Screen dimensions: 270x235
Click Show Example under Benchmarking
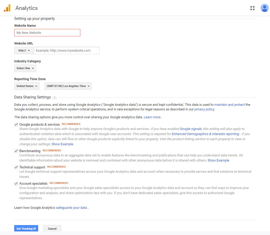218,160
